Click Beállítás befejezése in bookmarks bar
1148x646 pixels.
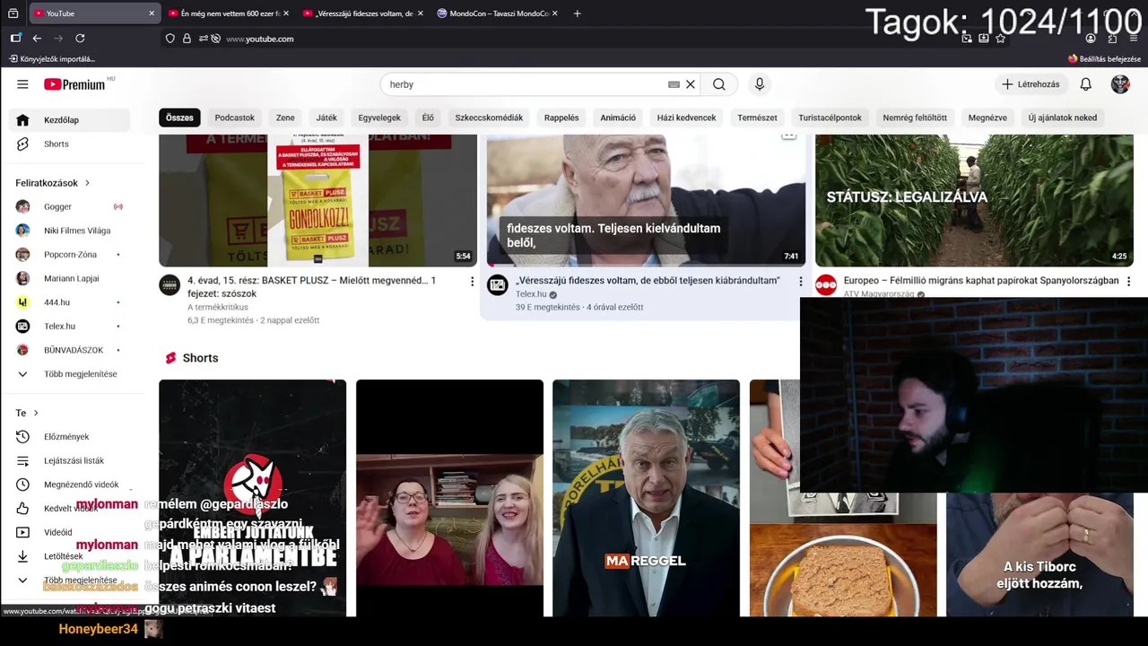(x=1104, y=59)
